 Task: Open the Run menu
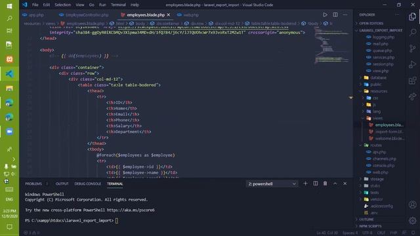102,5
